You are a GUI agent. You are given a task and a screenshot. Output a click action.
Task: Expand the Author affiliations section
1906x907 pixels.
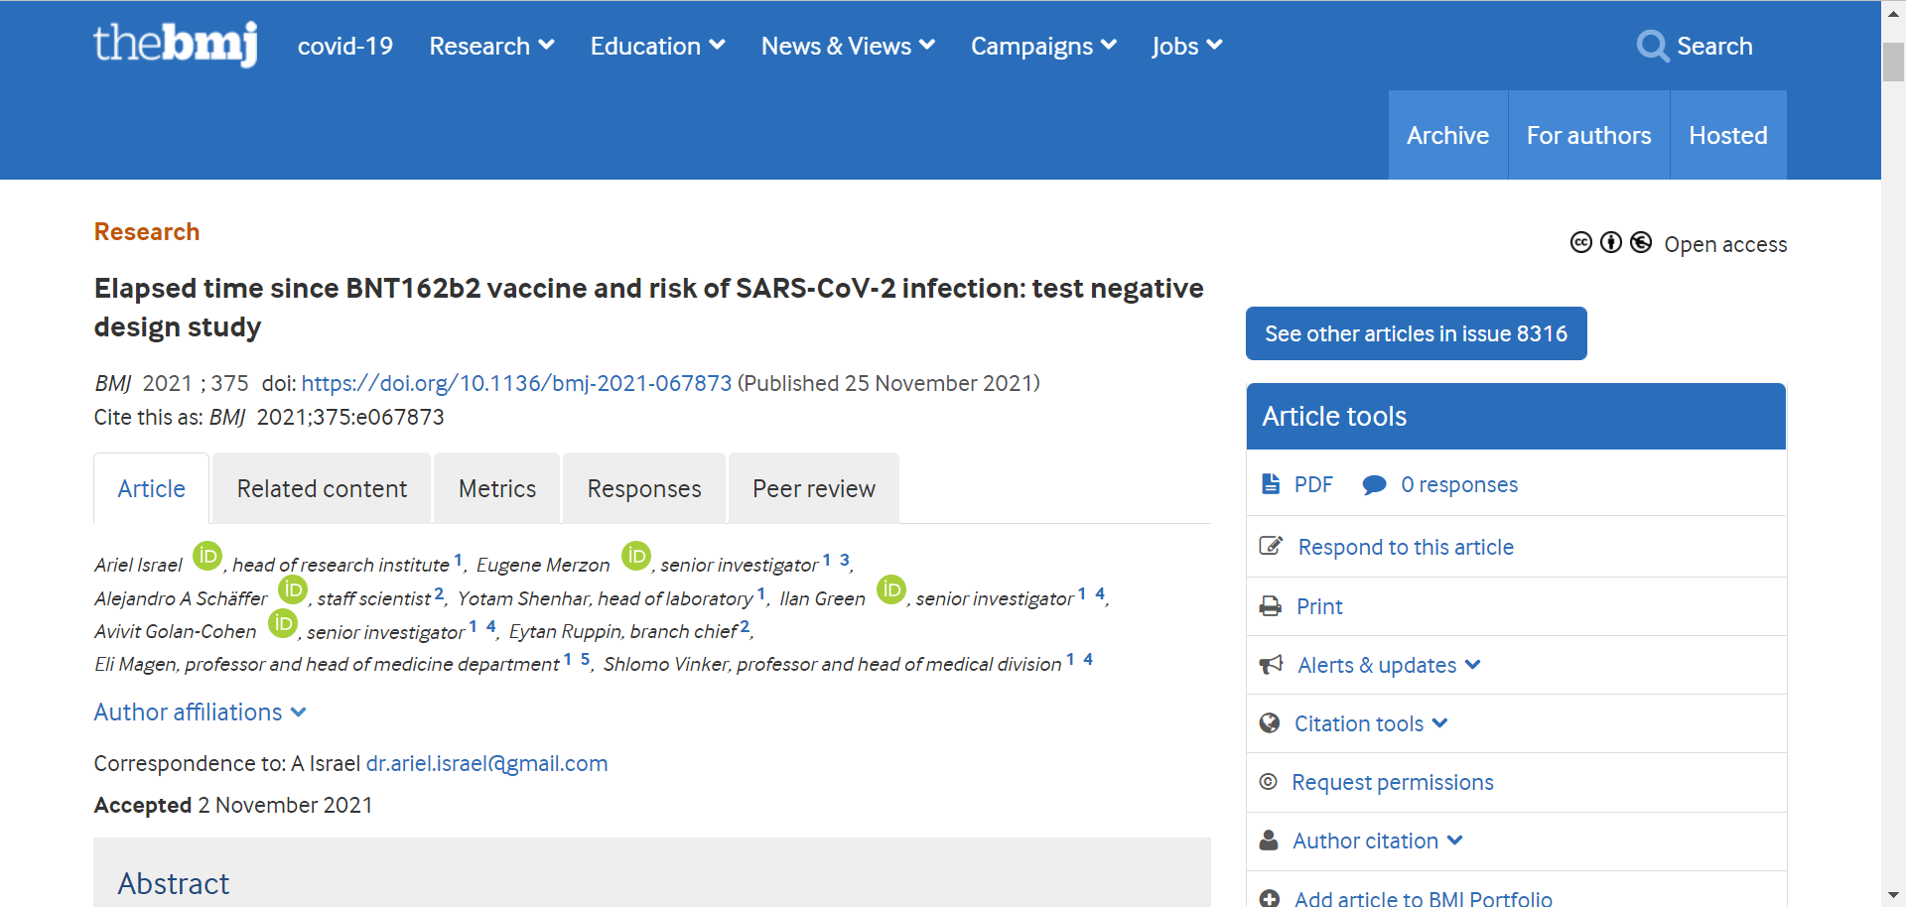(200, 713)
